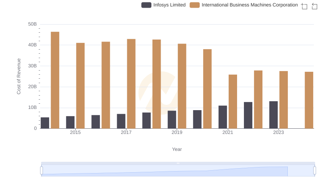This screenshot has width=322, height=186.
Task: Click the zoom-select icon beside the legend
Action: click(304, 6)
